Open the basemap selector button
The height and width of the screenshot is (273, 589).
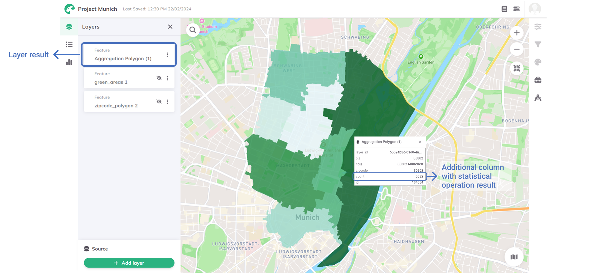click(x=514, y=257)
